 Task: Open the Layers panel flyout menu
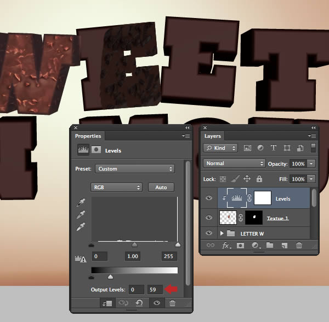tap(312, 136)
